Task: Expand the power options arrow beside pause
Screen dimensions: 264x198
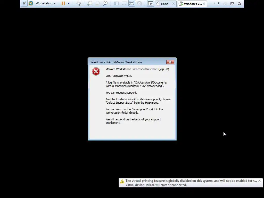Action: point(69,3)
